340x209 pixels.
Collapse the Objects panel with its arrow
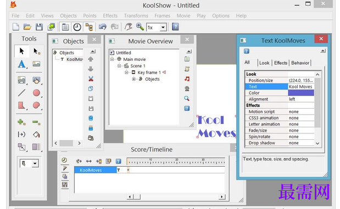tap(93, 52)
